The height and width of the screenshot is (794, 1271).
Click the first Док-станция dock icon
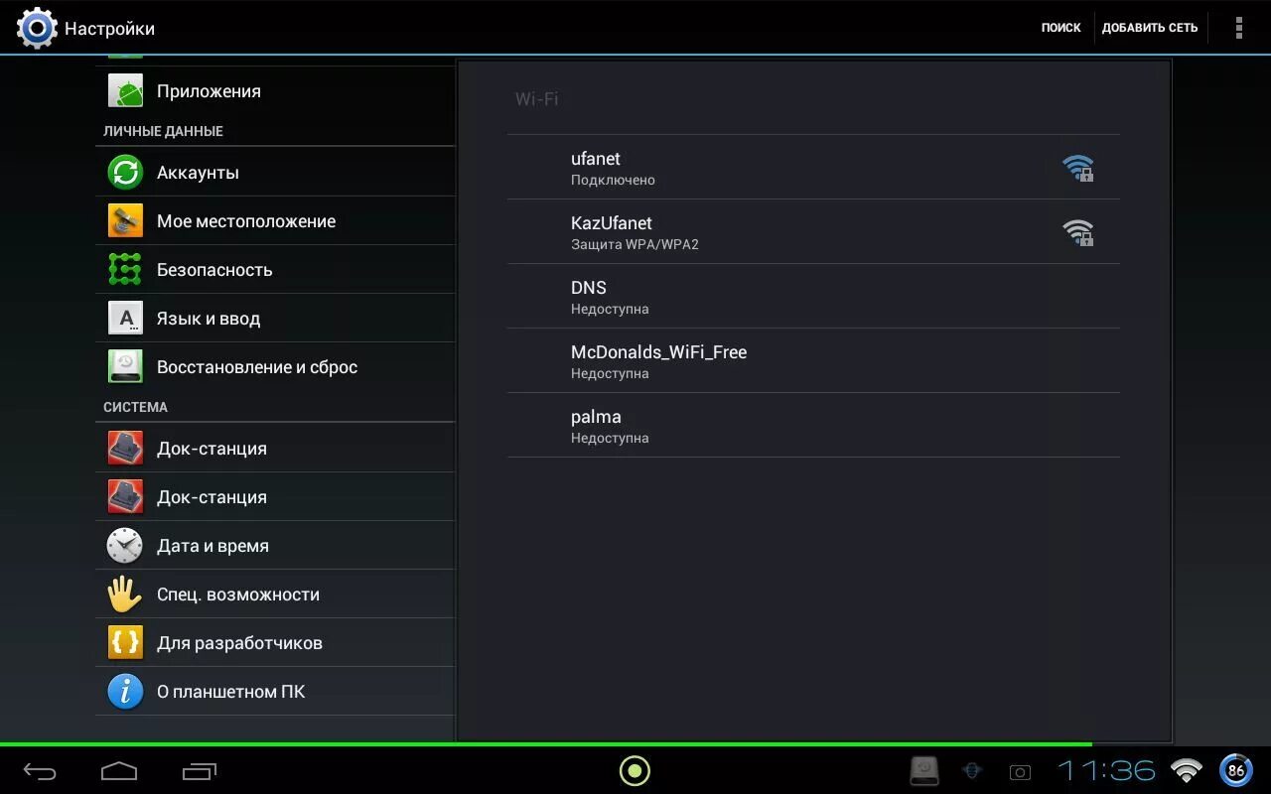click(x=125, y=449)
